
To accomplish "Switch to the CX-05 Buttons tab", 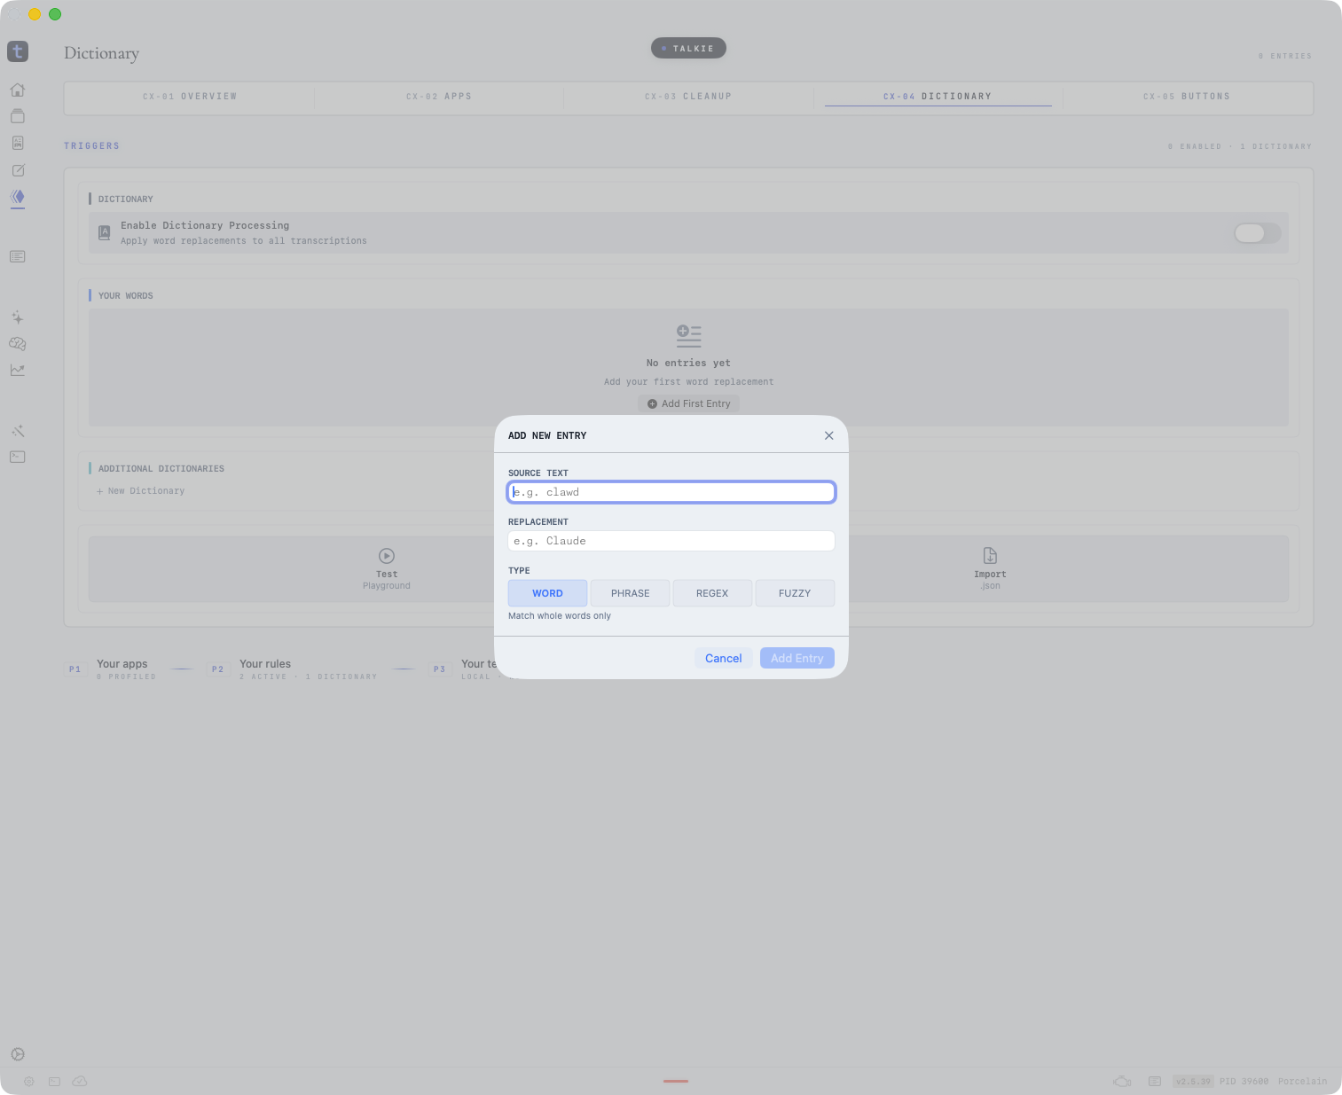I will point(1187,97).
